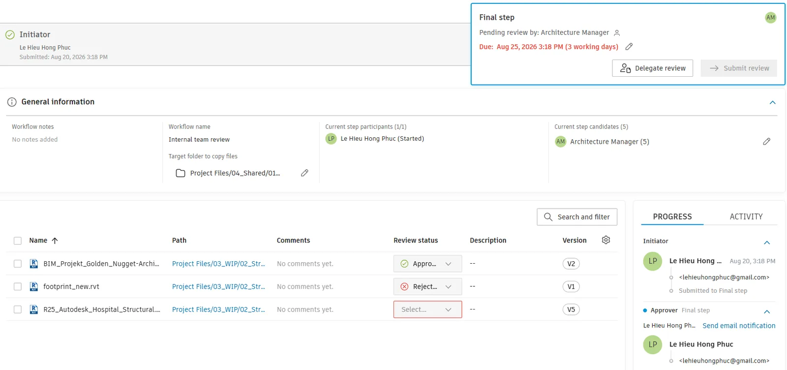Click the LP avatar in Initiator progress section
This screenshot has height=370, width=787.
[x=653, y=261]
